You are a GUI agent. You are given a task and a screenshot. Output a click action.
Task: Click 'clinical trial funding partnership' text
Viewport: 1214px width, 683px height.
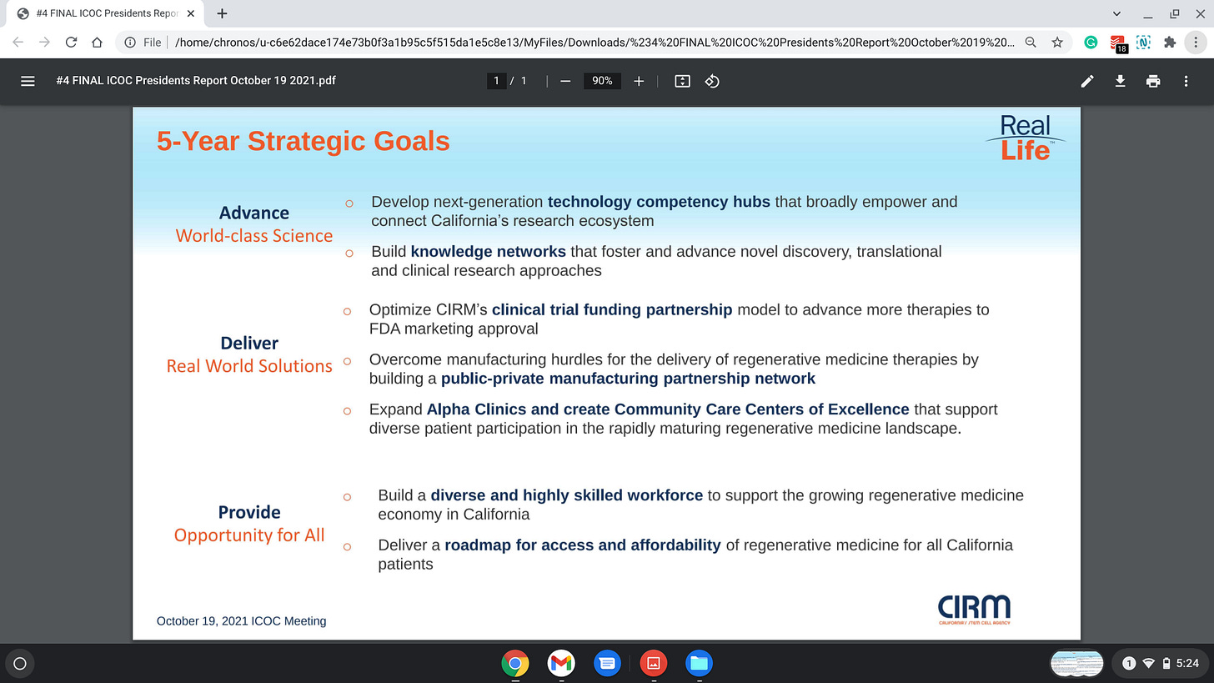click(612, 309)
